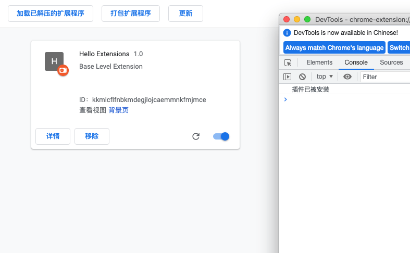Click the 插件已被安装 console message
This screenshot has height=253, width=410.
(310, 90)
